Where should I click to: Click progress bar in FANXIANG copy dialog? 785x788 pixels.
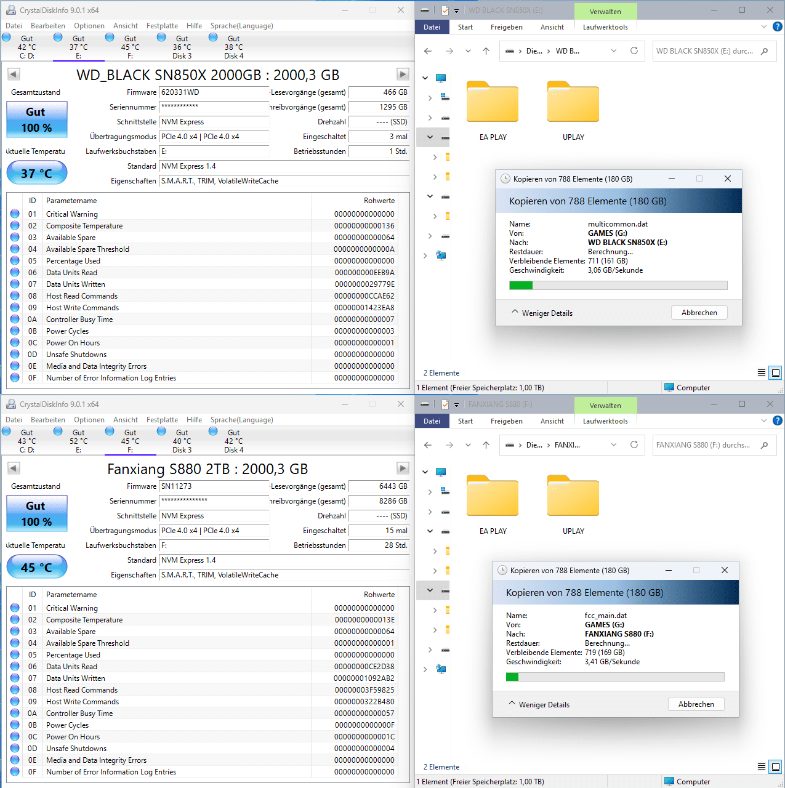click(615, 677)
